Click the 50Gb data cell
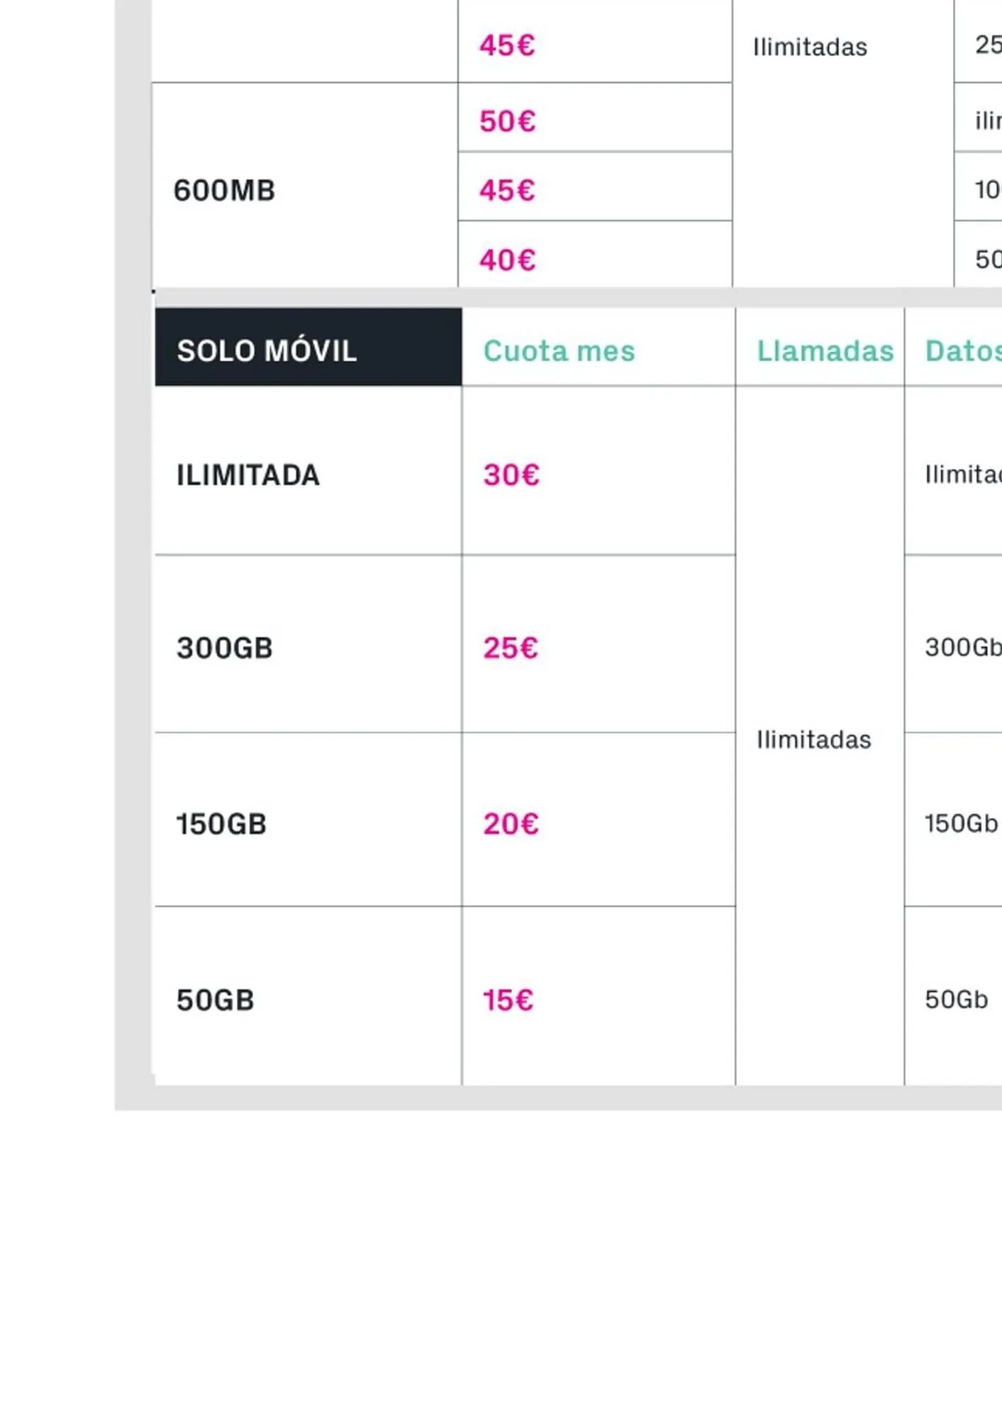Image resolution: width=1002 pixels, height=1419 pixels. pos(956,999)
